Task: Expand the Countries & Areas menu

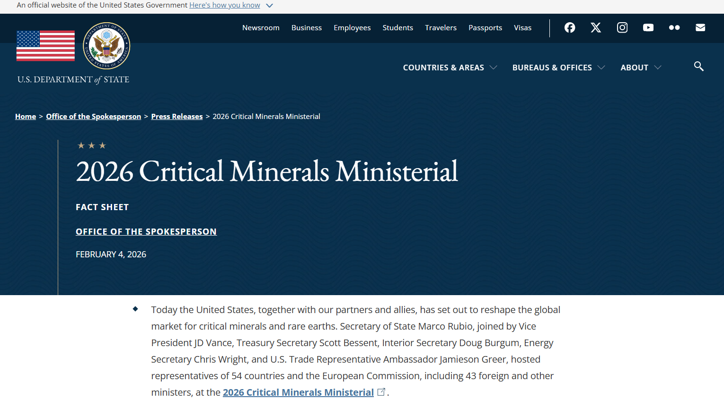Action: 450,68
